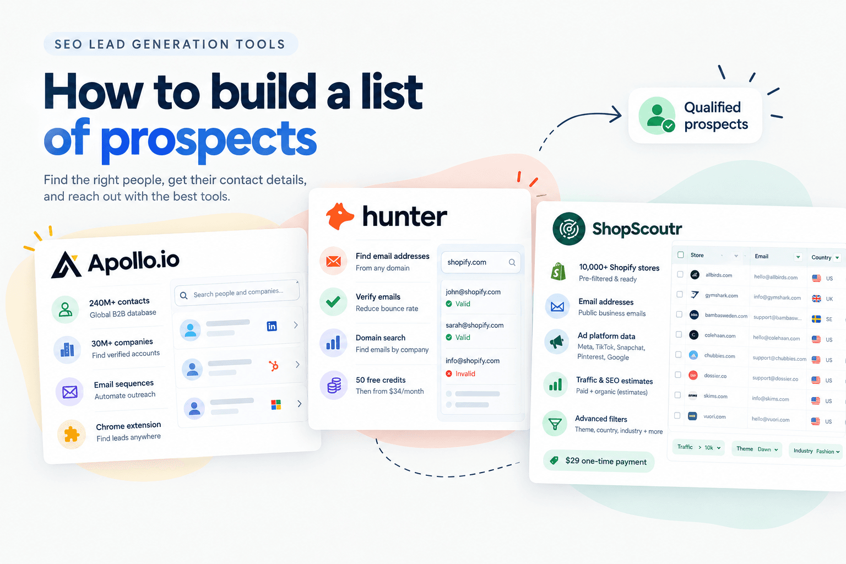Viewport: 846px width, 564px height.
Task: Check the gymshark.com row checkbox
Action: [x=680, y=294]
